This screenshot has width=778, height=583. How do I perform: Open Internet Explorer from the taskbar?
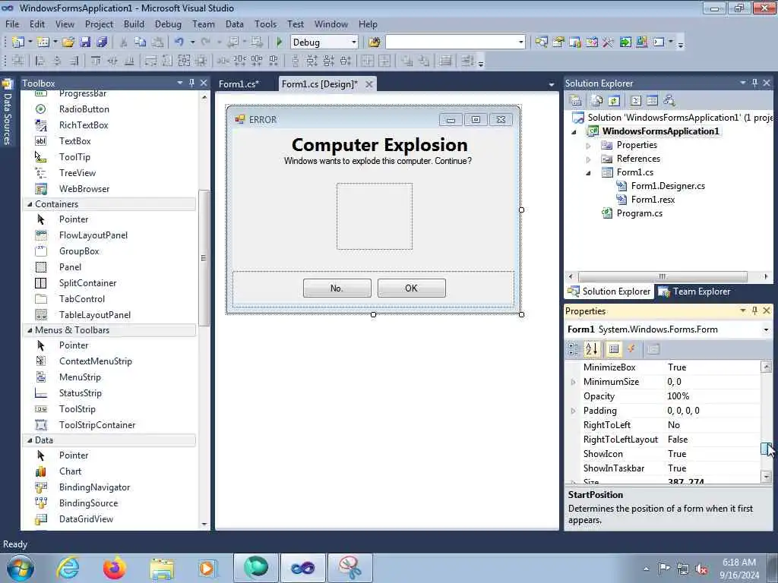point(68,568)
